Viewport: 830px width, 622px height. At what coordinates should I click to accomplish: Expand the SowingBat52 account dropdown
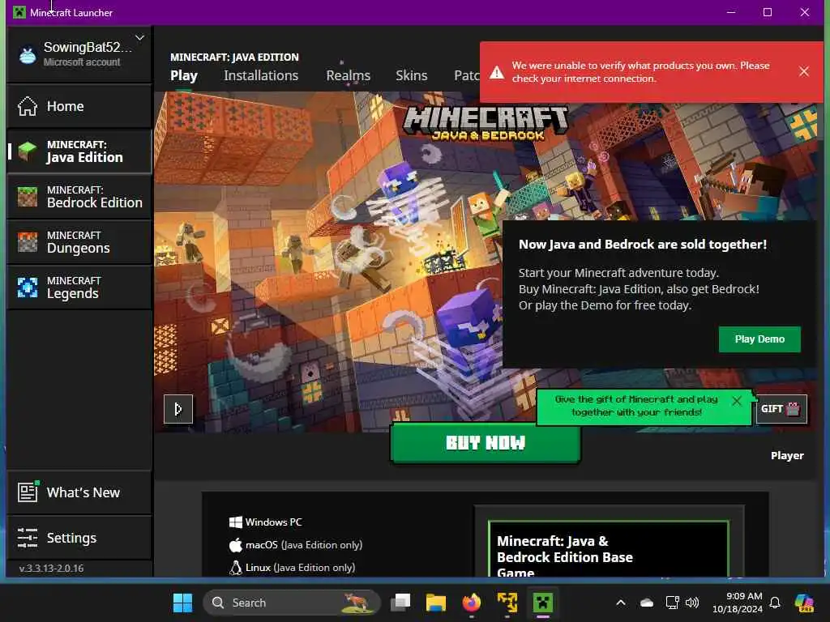(x=139, y=38)
